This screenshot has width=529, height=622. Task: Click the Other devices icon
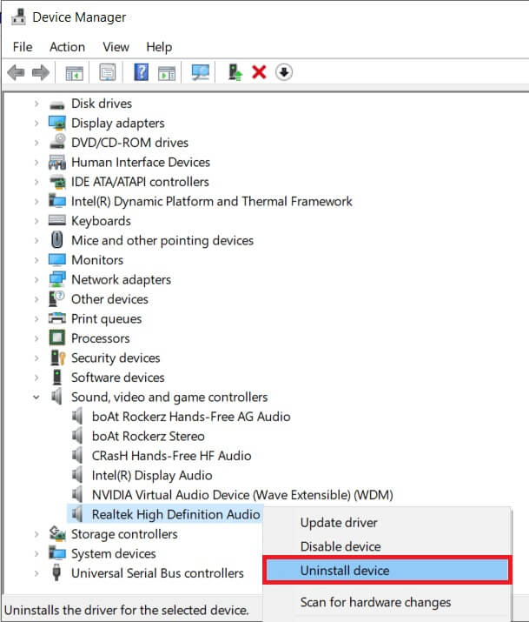(x=56, y=298)
